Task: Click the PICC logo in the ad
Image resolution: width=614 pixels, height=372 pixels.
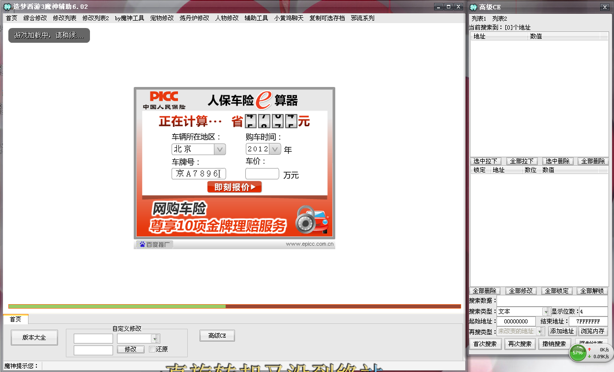Action: 164,96
